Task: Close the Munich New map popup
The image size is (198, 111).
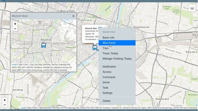Action: 106,27
